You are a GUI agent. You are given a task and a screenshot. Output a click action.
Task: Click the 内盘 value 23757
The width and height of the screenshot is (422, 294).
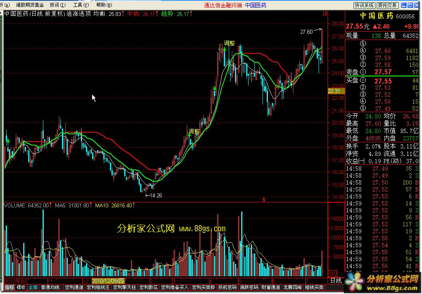coord(410,138)
